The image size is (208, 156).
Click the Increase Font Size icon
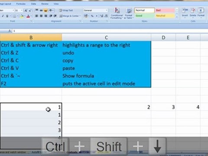[x=26, y=10]
